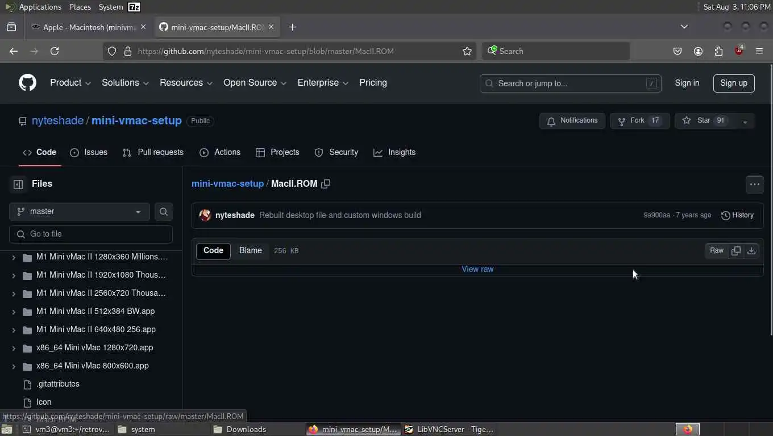
Task: Open the Pull requests tab
Action: 153,152
